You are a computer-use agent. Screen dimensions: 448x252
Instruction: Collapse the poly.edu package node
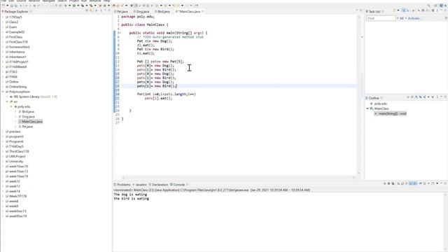[x=11, y=106]
